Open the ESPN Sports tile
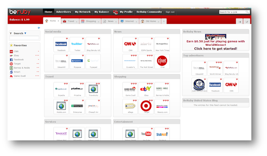The height and width of the screenshot is (156, 267). [146, 45]
